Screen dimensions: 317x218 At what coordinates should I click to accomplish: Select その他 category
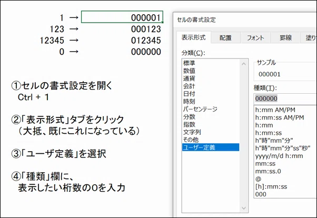[211, 140]
